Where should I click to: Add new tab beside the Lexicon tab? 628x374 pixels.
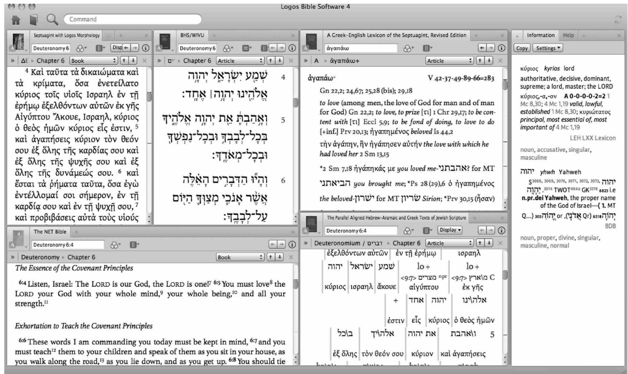tap(476, 35)
